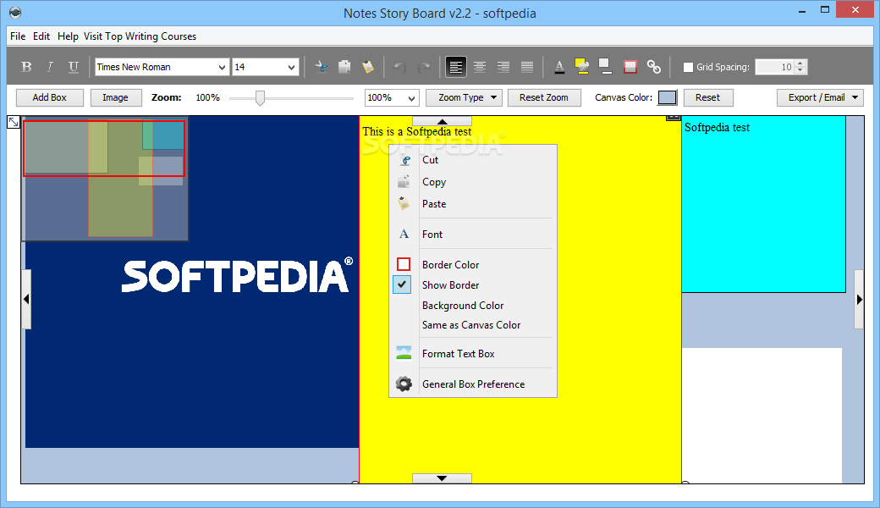880x508 pixels.
Task: Click the cyan Softpedia test box
Action: 763,204
